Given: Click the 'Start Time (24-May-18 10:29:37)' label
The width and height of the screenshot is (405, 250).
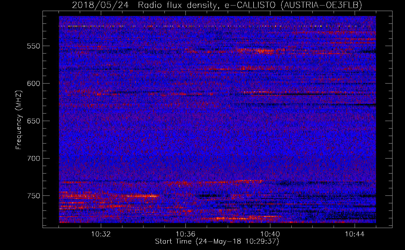Looking at the screenshot, I should (x=217, y=241).
